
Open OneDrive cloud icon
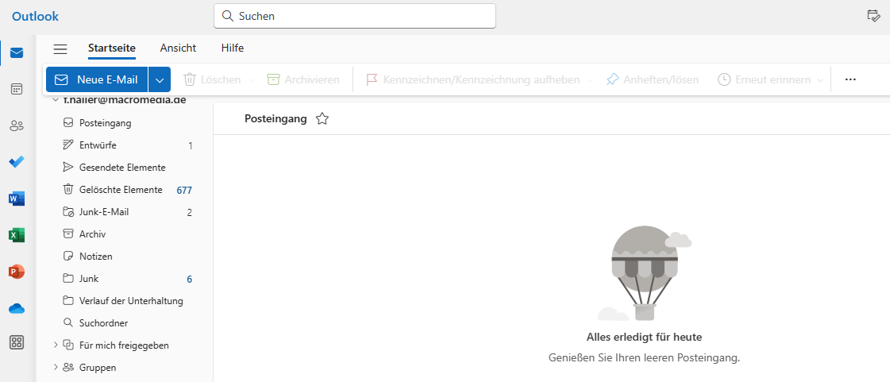pos(17,308)
